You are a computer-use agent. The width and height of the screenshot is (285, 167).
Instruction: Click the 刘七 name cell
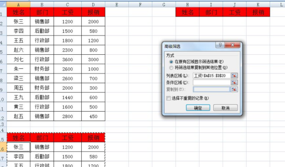(18, 59)
